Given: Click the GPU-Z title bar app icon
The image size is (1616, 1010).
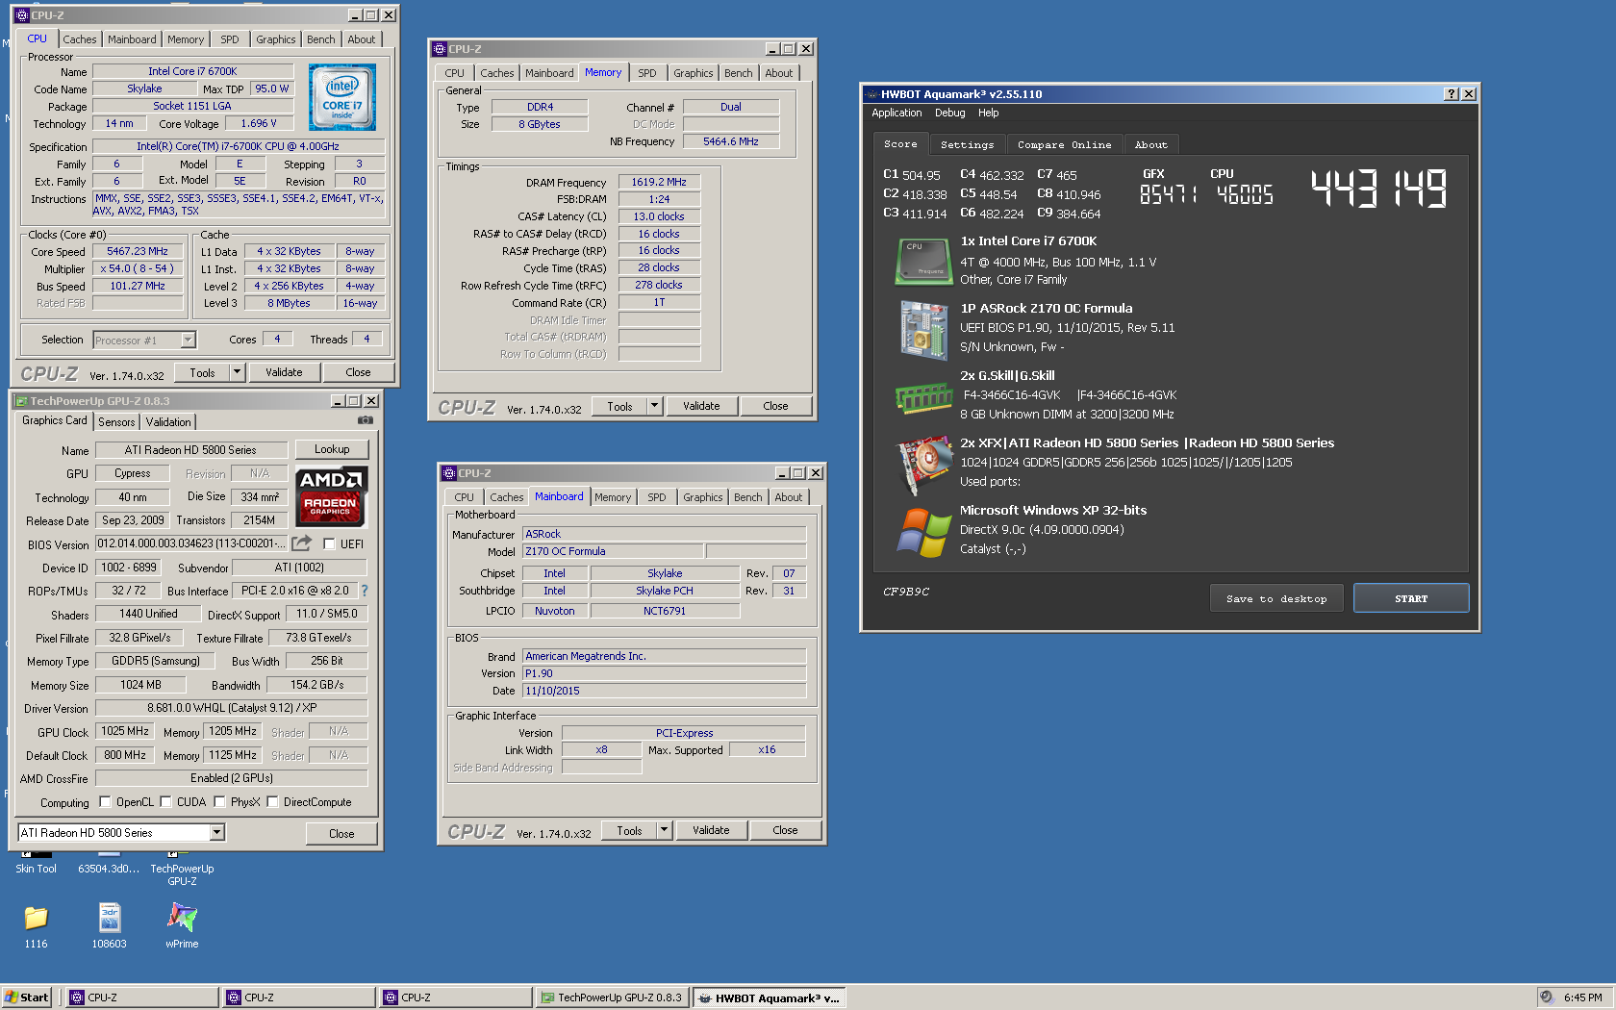Looking at the screenshot, I should [x=21, y=401].
